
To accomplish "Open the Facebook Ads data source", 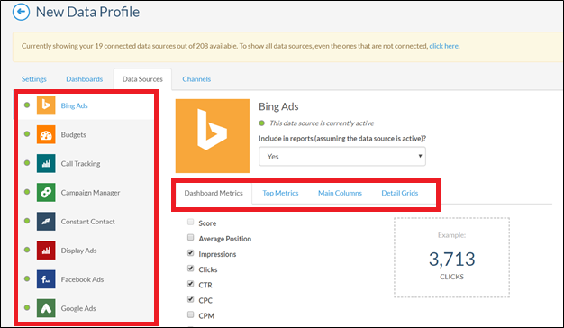I will pyautogui.click(x=82, y=279).
